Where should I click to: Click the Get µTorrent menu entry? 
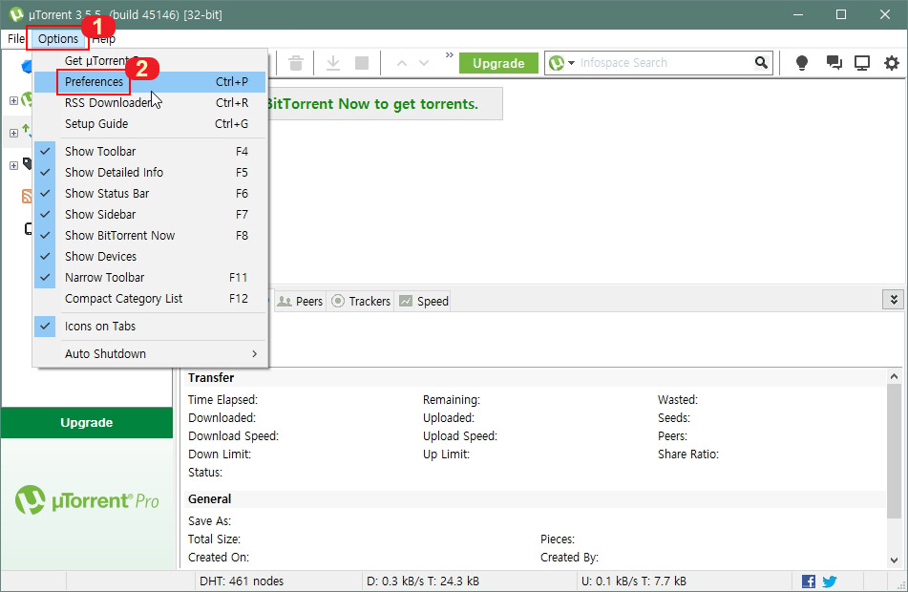pos(150,61)
